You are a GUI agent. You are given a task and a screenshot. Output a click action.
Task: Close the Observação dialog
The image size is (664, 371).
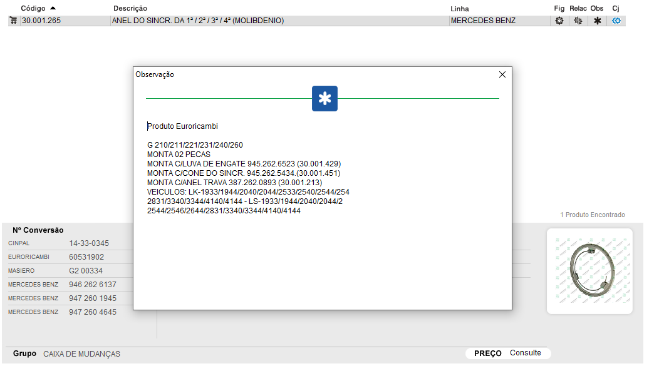502,74
